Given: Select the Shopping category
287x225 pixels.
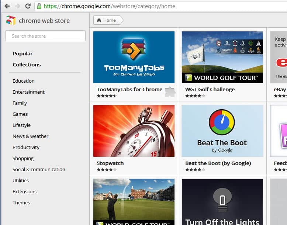Looking at the screenshot, I should 23,158.
